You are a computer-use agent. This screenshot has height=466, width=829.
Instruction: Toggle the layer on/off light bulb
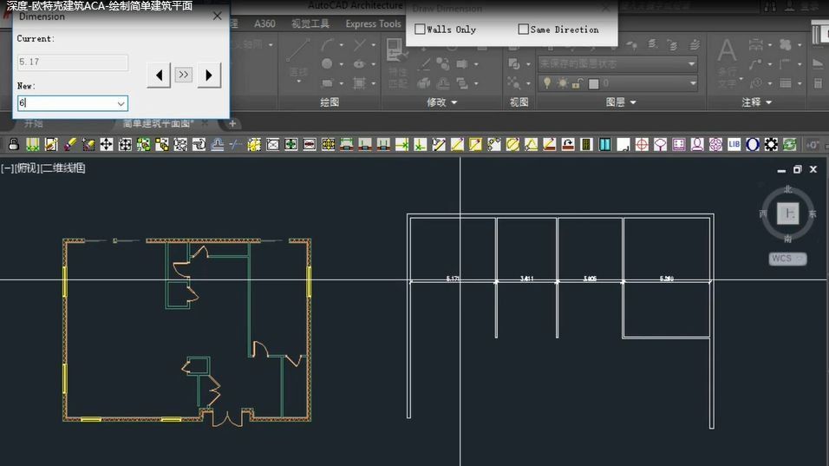tap(547, 83)
